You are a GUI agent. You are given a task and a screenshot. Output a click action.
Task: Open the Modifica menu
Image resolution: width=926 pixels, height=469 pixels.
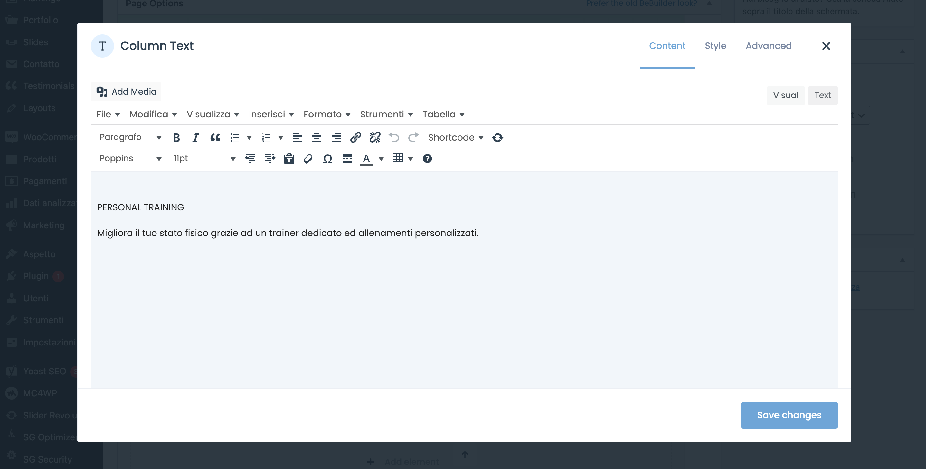coord(153,114)
